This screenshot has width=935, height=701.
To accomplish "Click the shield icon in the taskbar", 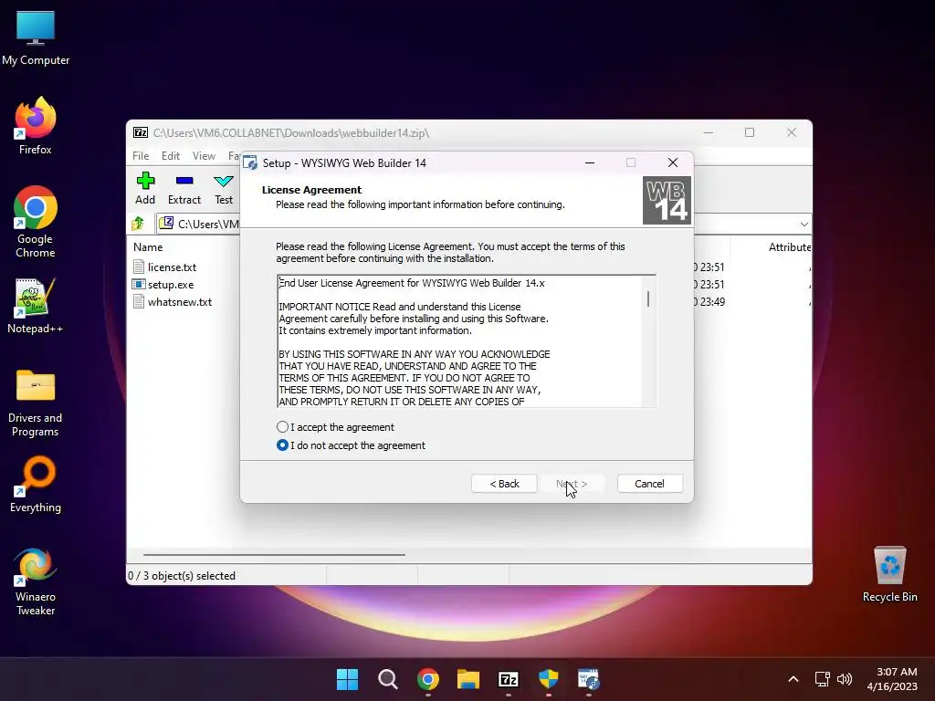I will [x=548, y=679].
